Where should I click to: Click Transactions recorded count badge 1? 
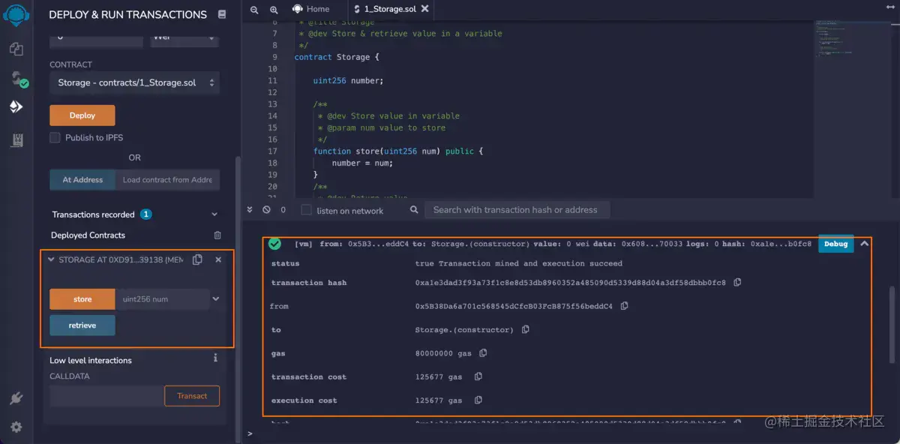tap(145, 214)
